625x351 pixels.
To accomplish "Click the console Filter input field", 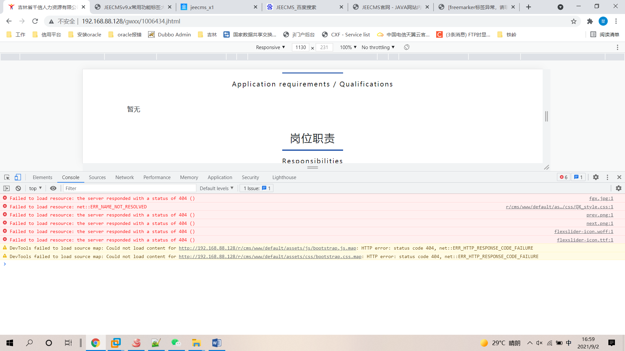I will coord(130,188).
